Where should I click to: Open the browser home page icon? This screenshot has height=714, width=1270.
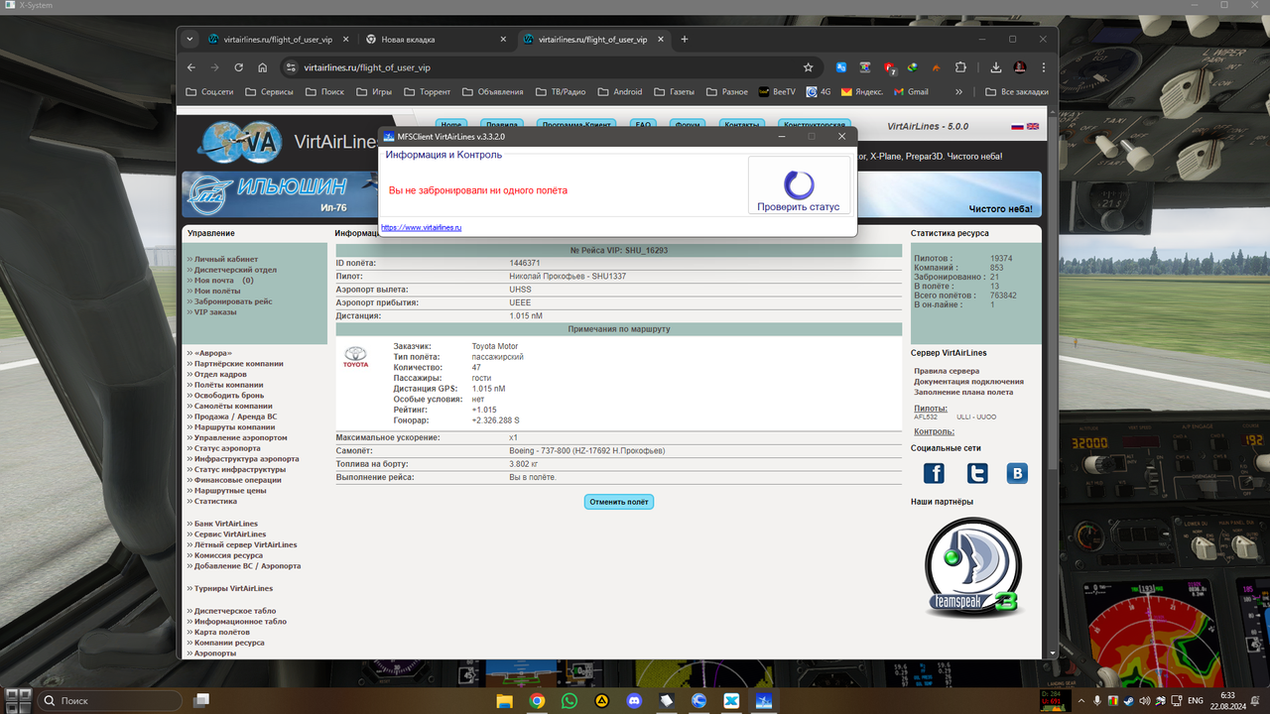[x=262, y=67]
